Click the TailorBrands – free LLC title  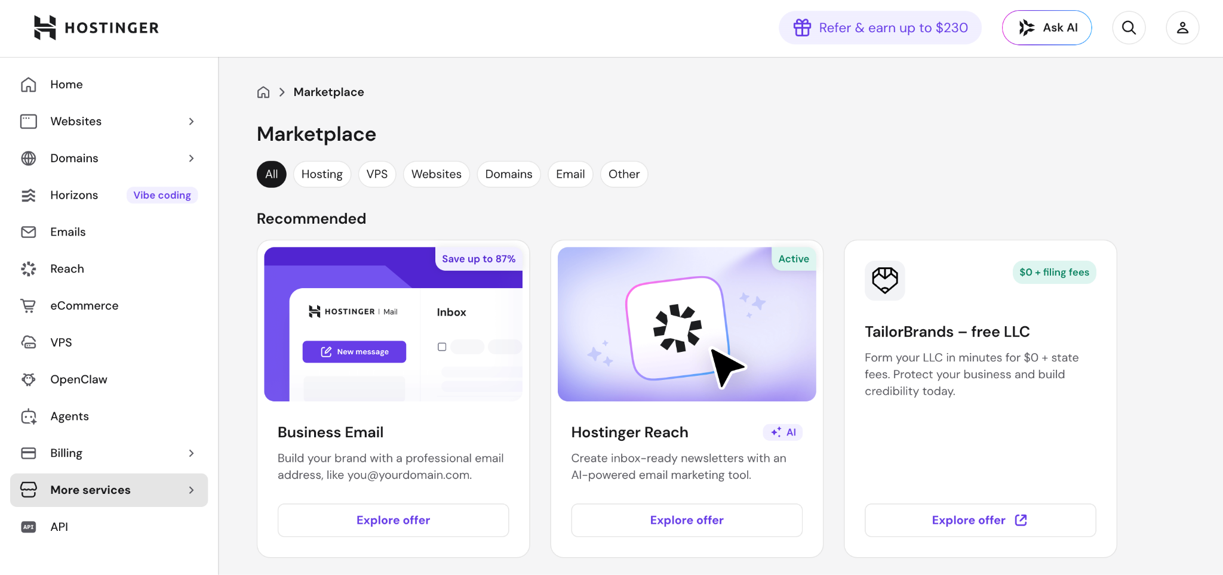coord(947,332)
